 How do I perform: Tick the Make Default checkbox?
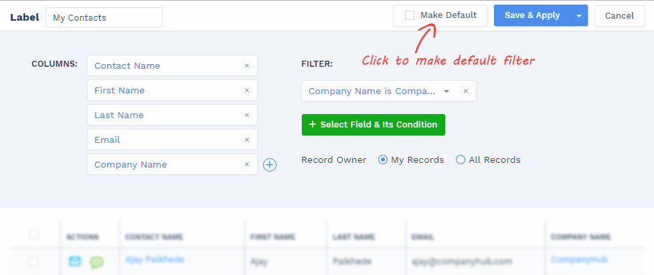410,15
